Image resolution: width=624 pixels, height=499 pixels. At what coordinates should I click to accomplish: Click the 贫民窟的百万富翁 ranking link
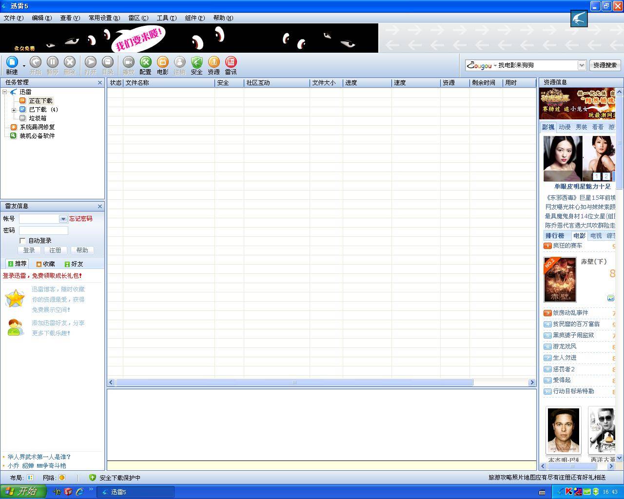576,324
